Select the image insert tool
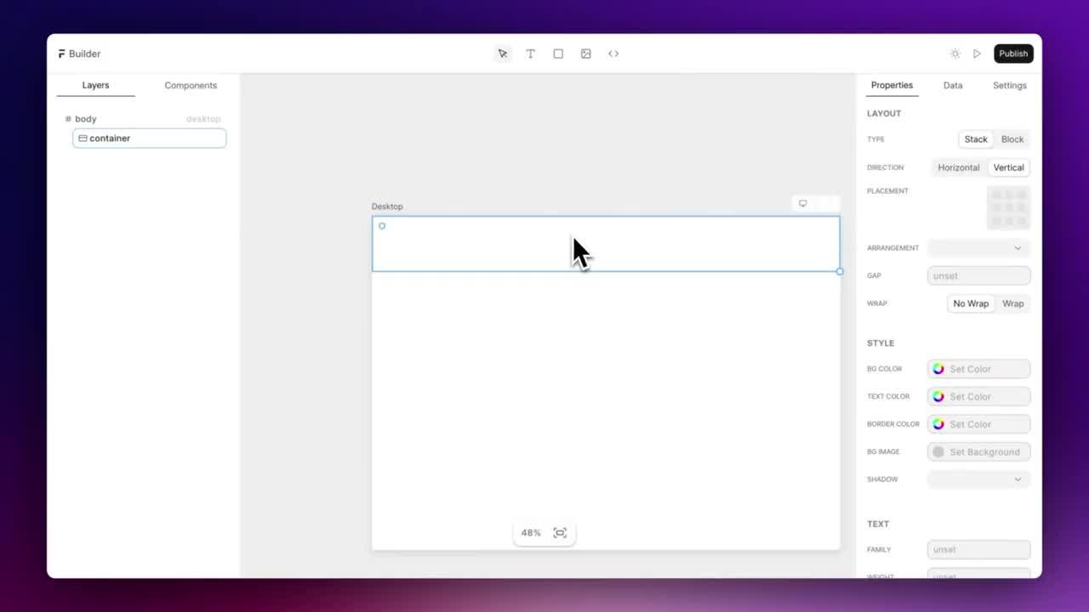 (586, 54)
